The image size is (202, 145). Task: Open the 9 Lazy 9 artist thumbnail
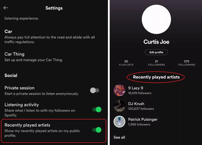(x=119, y=90)
